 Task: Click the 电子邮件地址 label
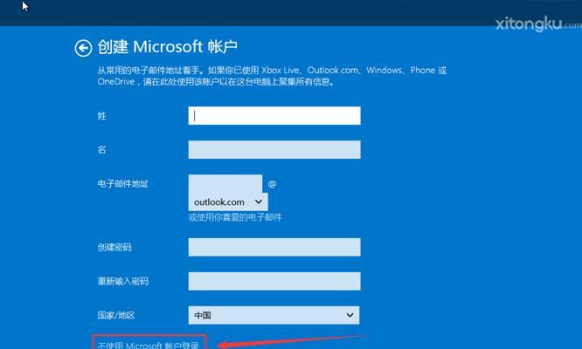tap(123, 184)
